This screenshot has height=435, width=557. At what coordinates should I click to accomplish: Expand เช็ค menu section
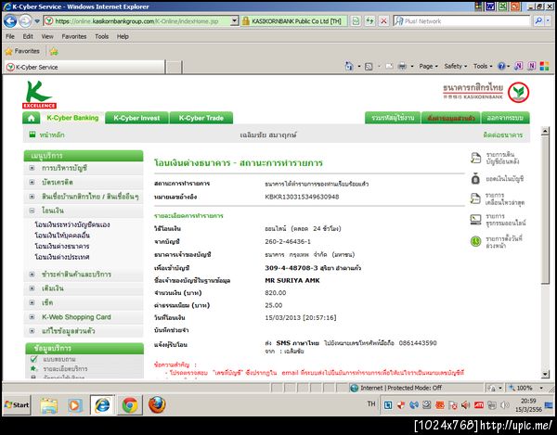tap(32, 302)
